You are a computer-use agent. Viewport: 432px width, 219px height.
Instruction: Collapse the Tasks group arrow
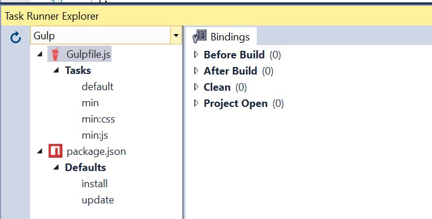(x=56, y=70)
